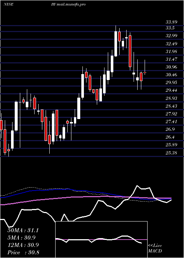Click the 30.46 price axis label
This screenshot has height=258, width=184.
pos(171,75)
